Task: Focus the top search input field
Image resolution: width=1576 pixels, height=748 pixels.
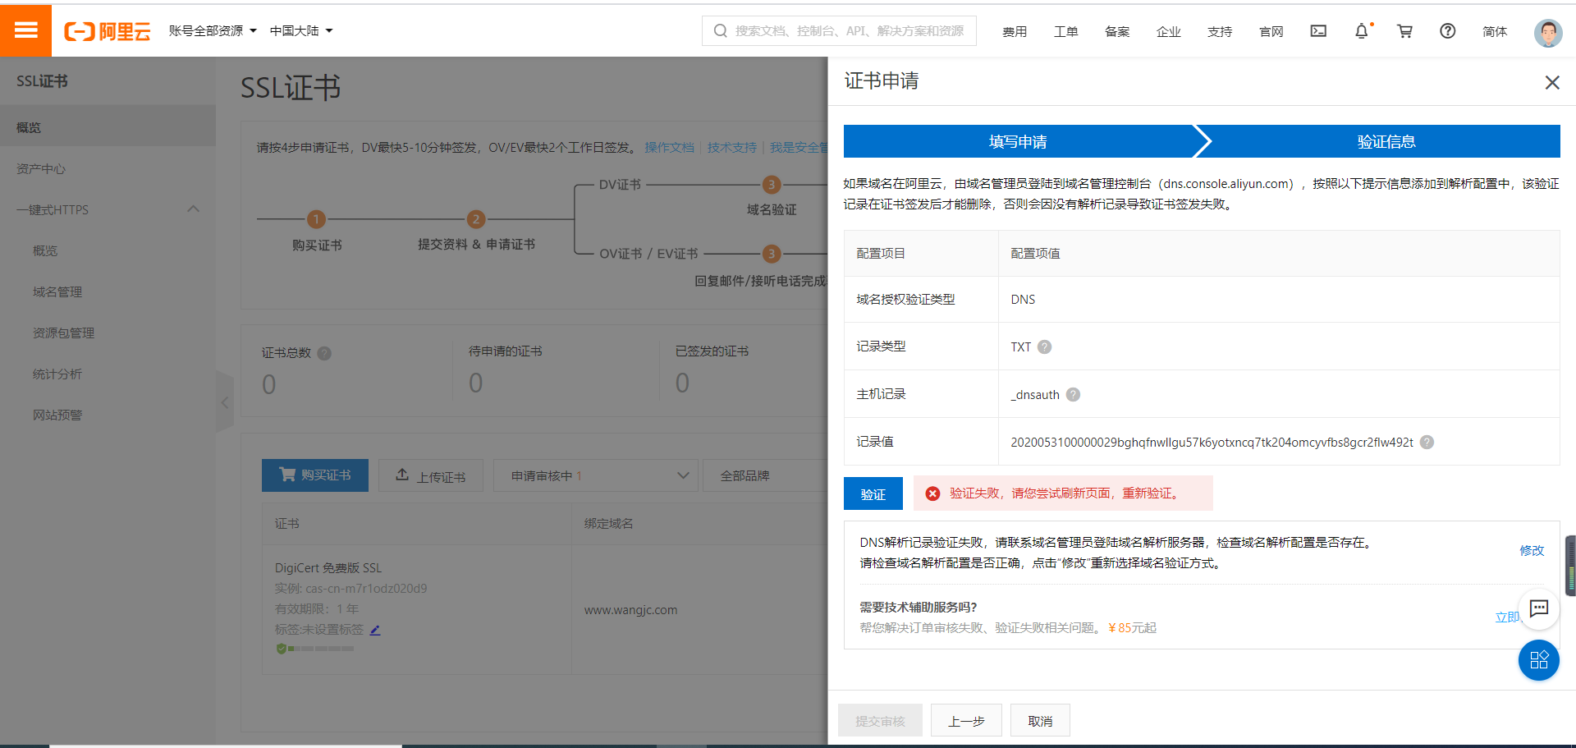Action: click(839, 30)
